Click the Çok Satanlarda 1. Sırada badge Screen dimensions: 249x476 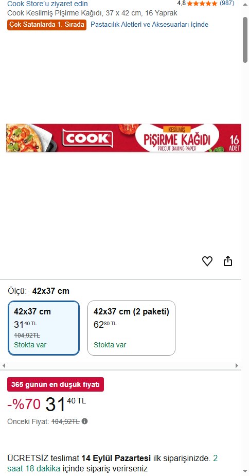(47, 25)
